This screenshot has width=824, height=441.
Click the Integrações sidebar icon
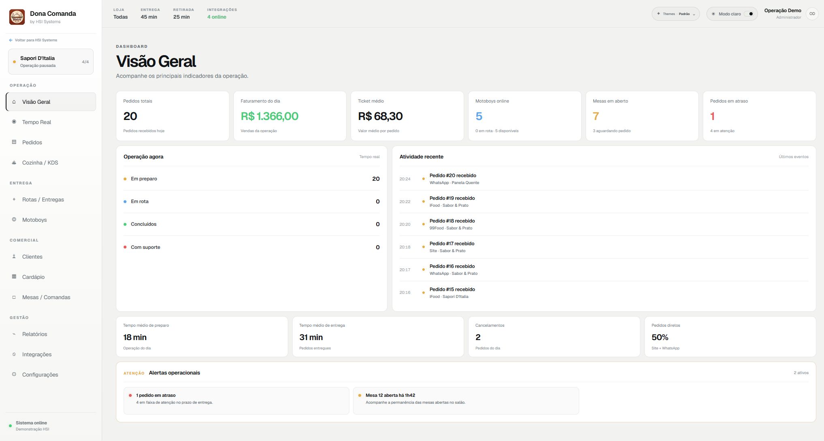[14, 354]
